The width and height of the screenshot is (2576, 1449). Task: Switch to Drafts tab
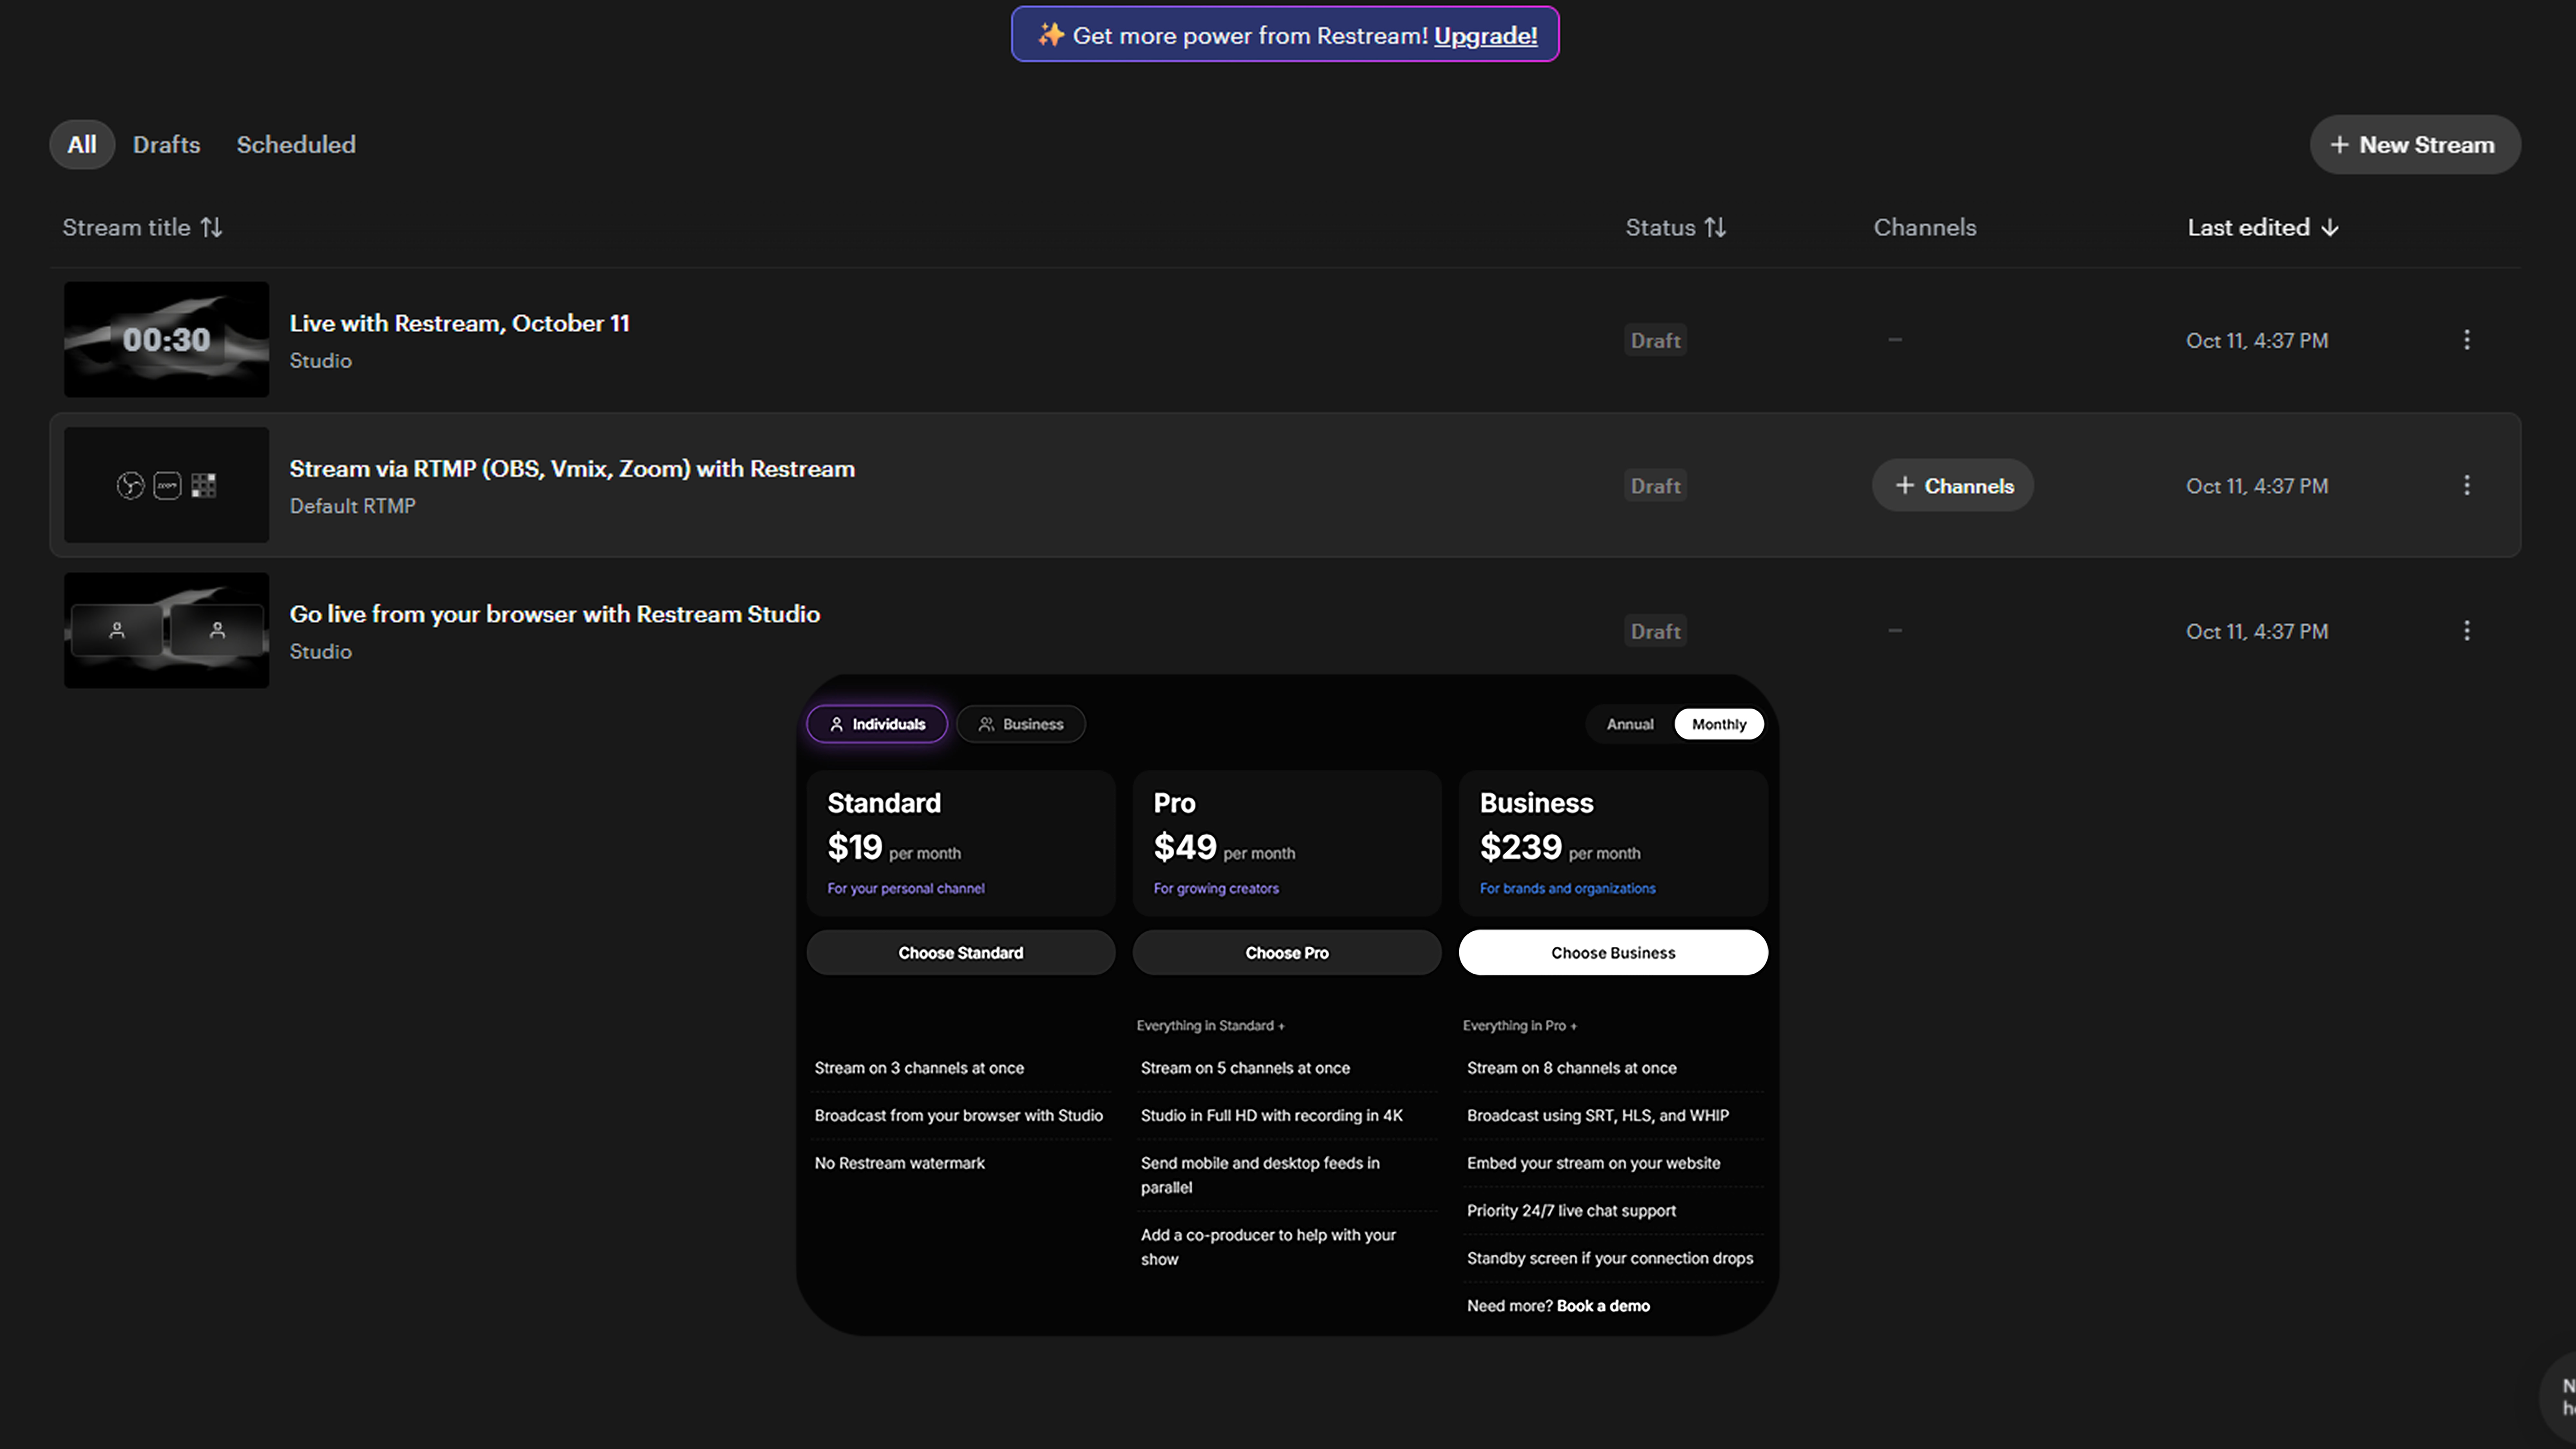point(167,145)
